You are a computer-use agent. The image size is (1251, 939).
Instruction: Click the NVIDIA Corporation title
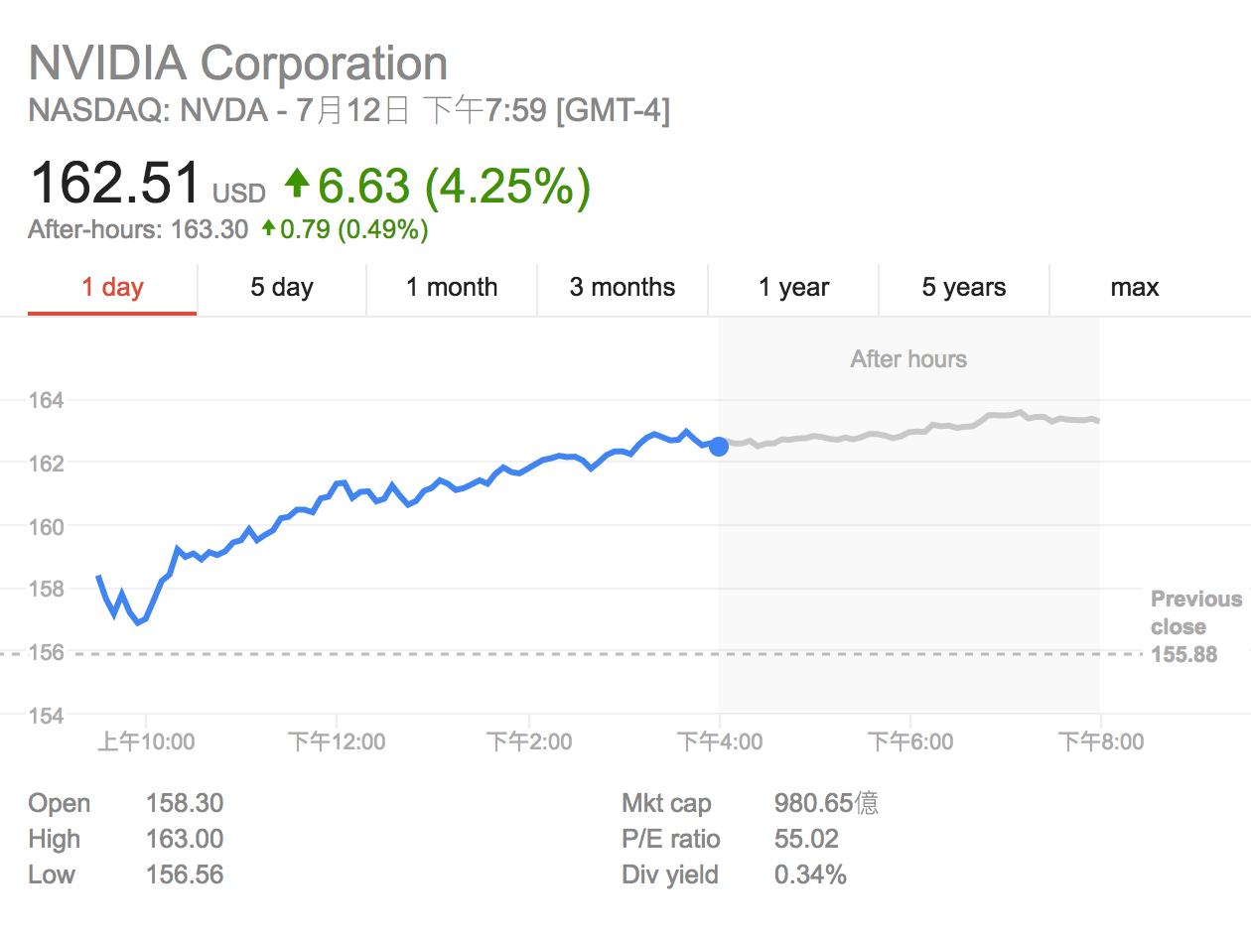238,64
